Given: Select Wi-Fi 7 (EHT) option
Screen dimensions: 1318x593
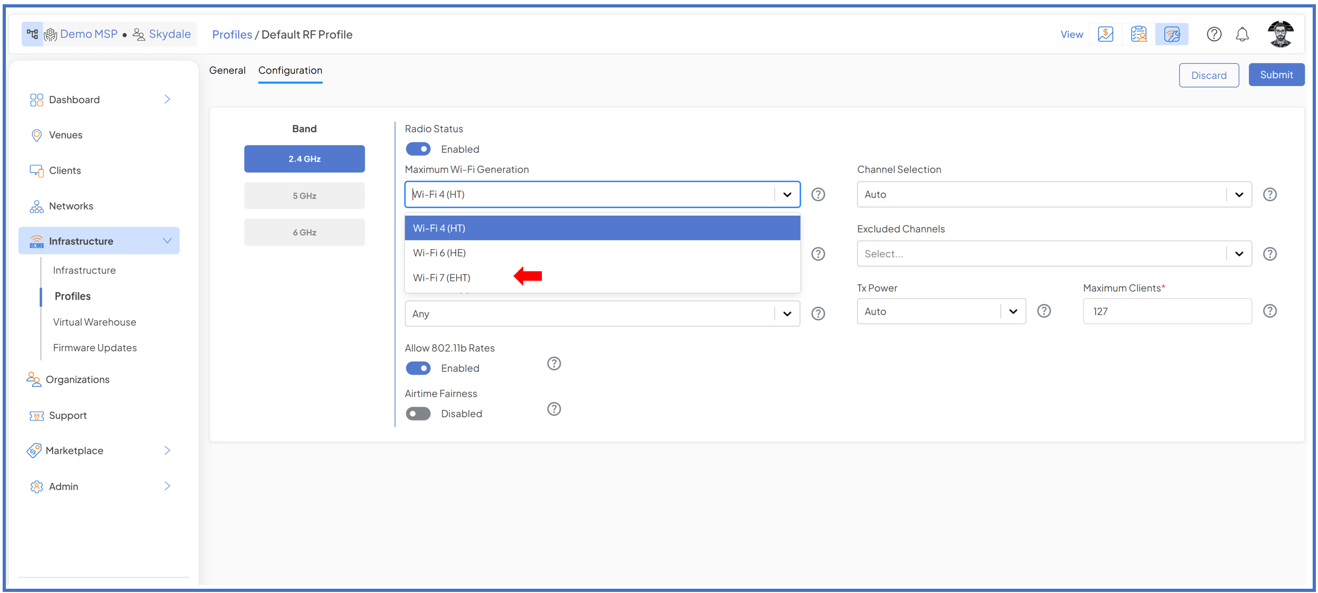Looking at the screenshot, I should (442, 277).
